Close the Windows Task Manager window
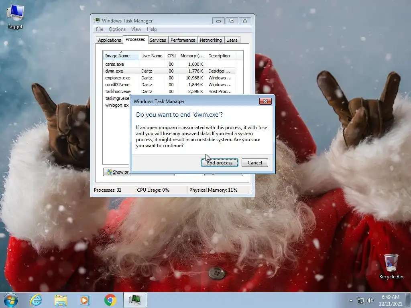The width and height of the screenshot is (411, 308). coord(245,21)
